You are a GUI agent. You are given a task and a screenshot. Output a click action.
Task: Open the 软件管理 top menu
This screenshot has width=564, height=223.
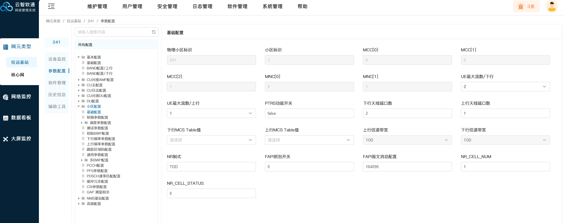(237, 7)
